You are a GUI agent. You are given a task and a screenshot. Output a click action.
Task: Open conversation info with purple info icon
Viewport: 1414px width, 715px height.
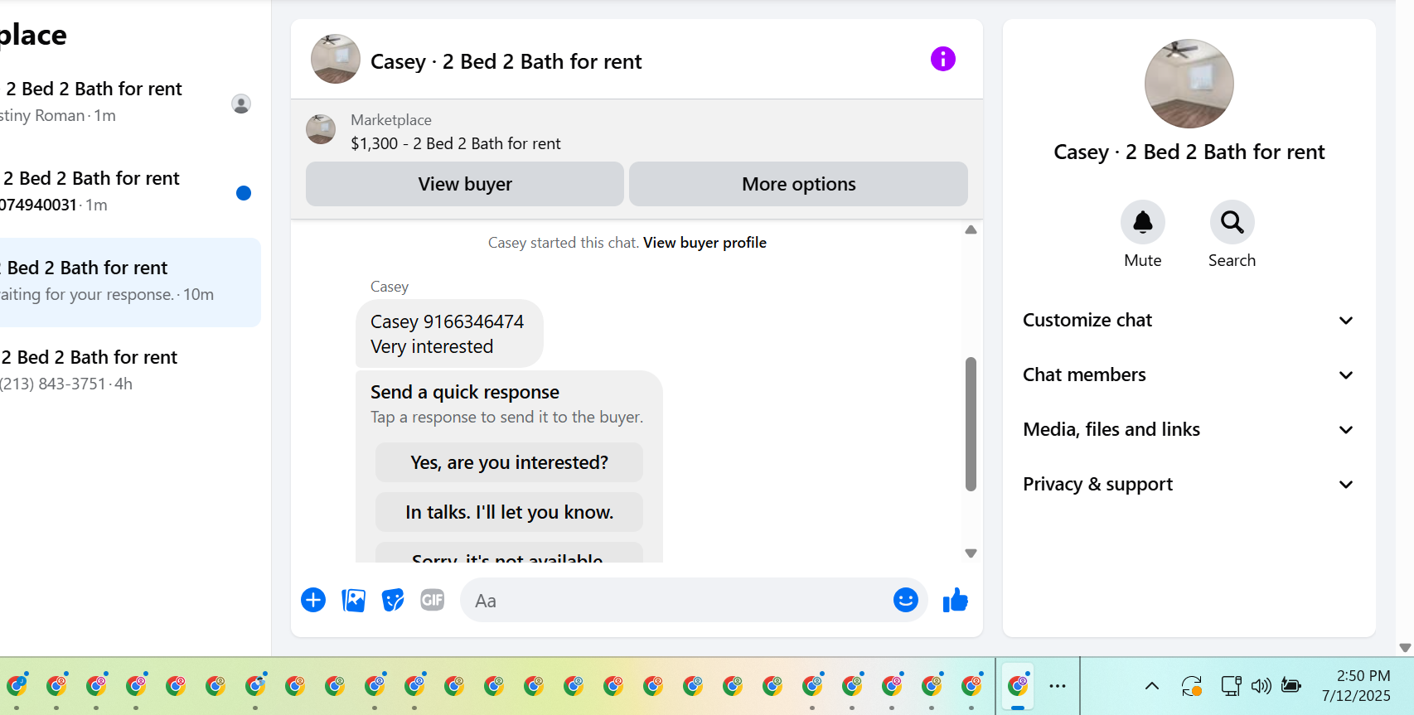click(x=943, y=59)
